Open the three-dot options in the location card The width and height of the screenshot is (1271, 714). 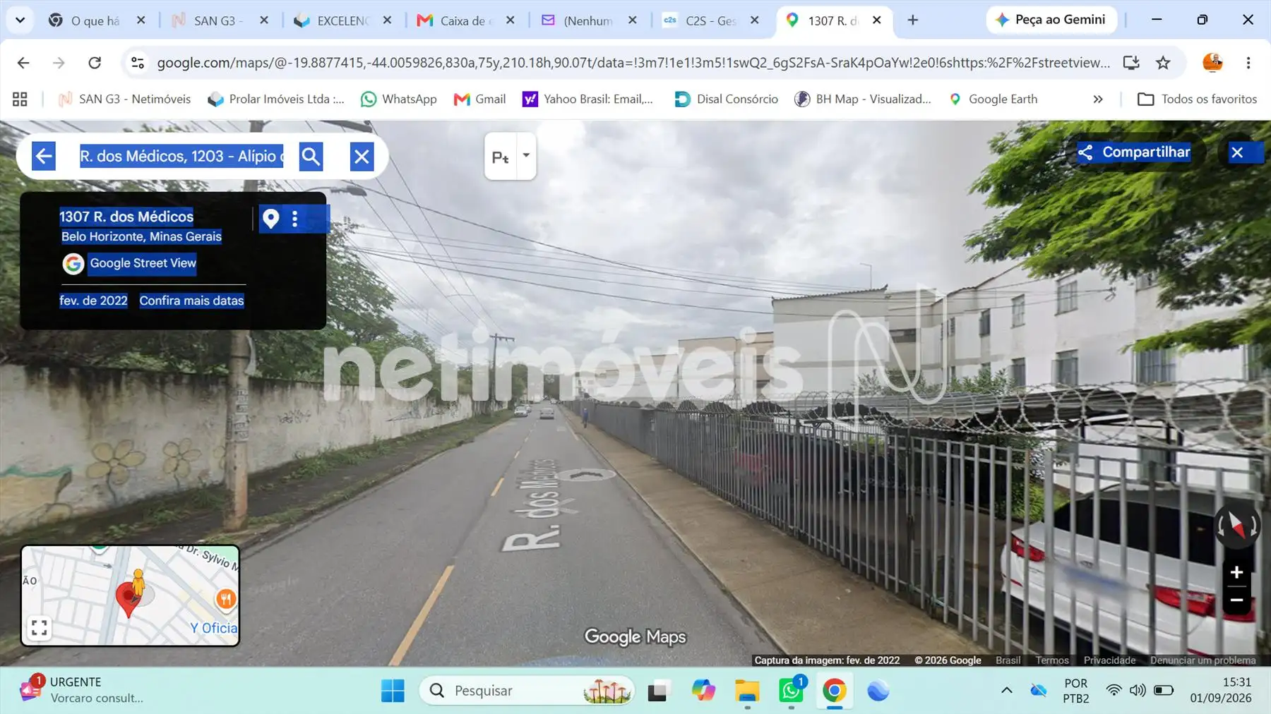(x=295, y=219)
